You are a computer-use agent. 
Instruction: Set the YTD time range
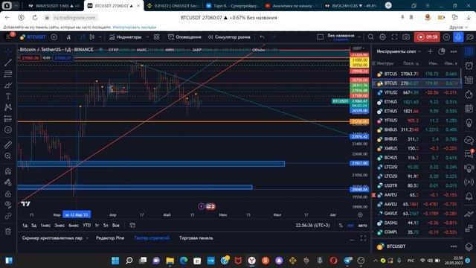87,226
